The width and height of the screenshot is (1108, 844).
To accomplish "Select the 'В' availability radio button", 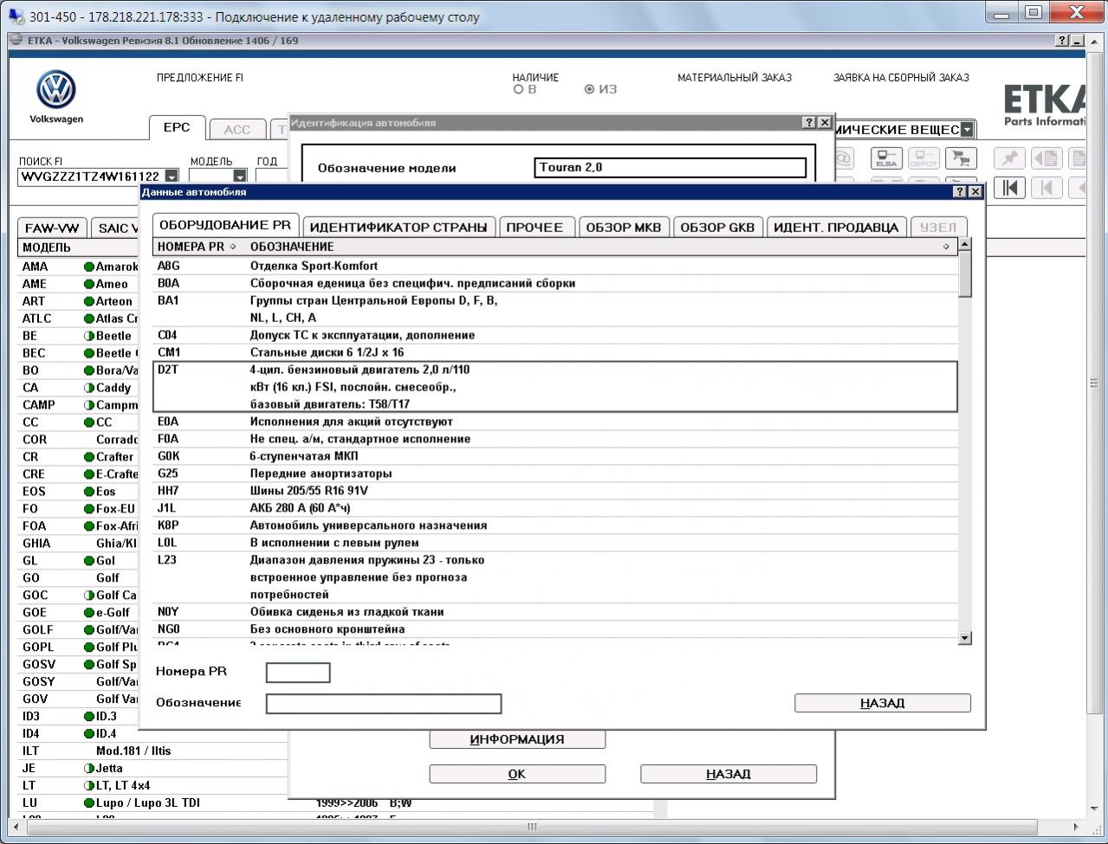I will [518, 89].
